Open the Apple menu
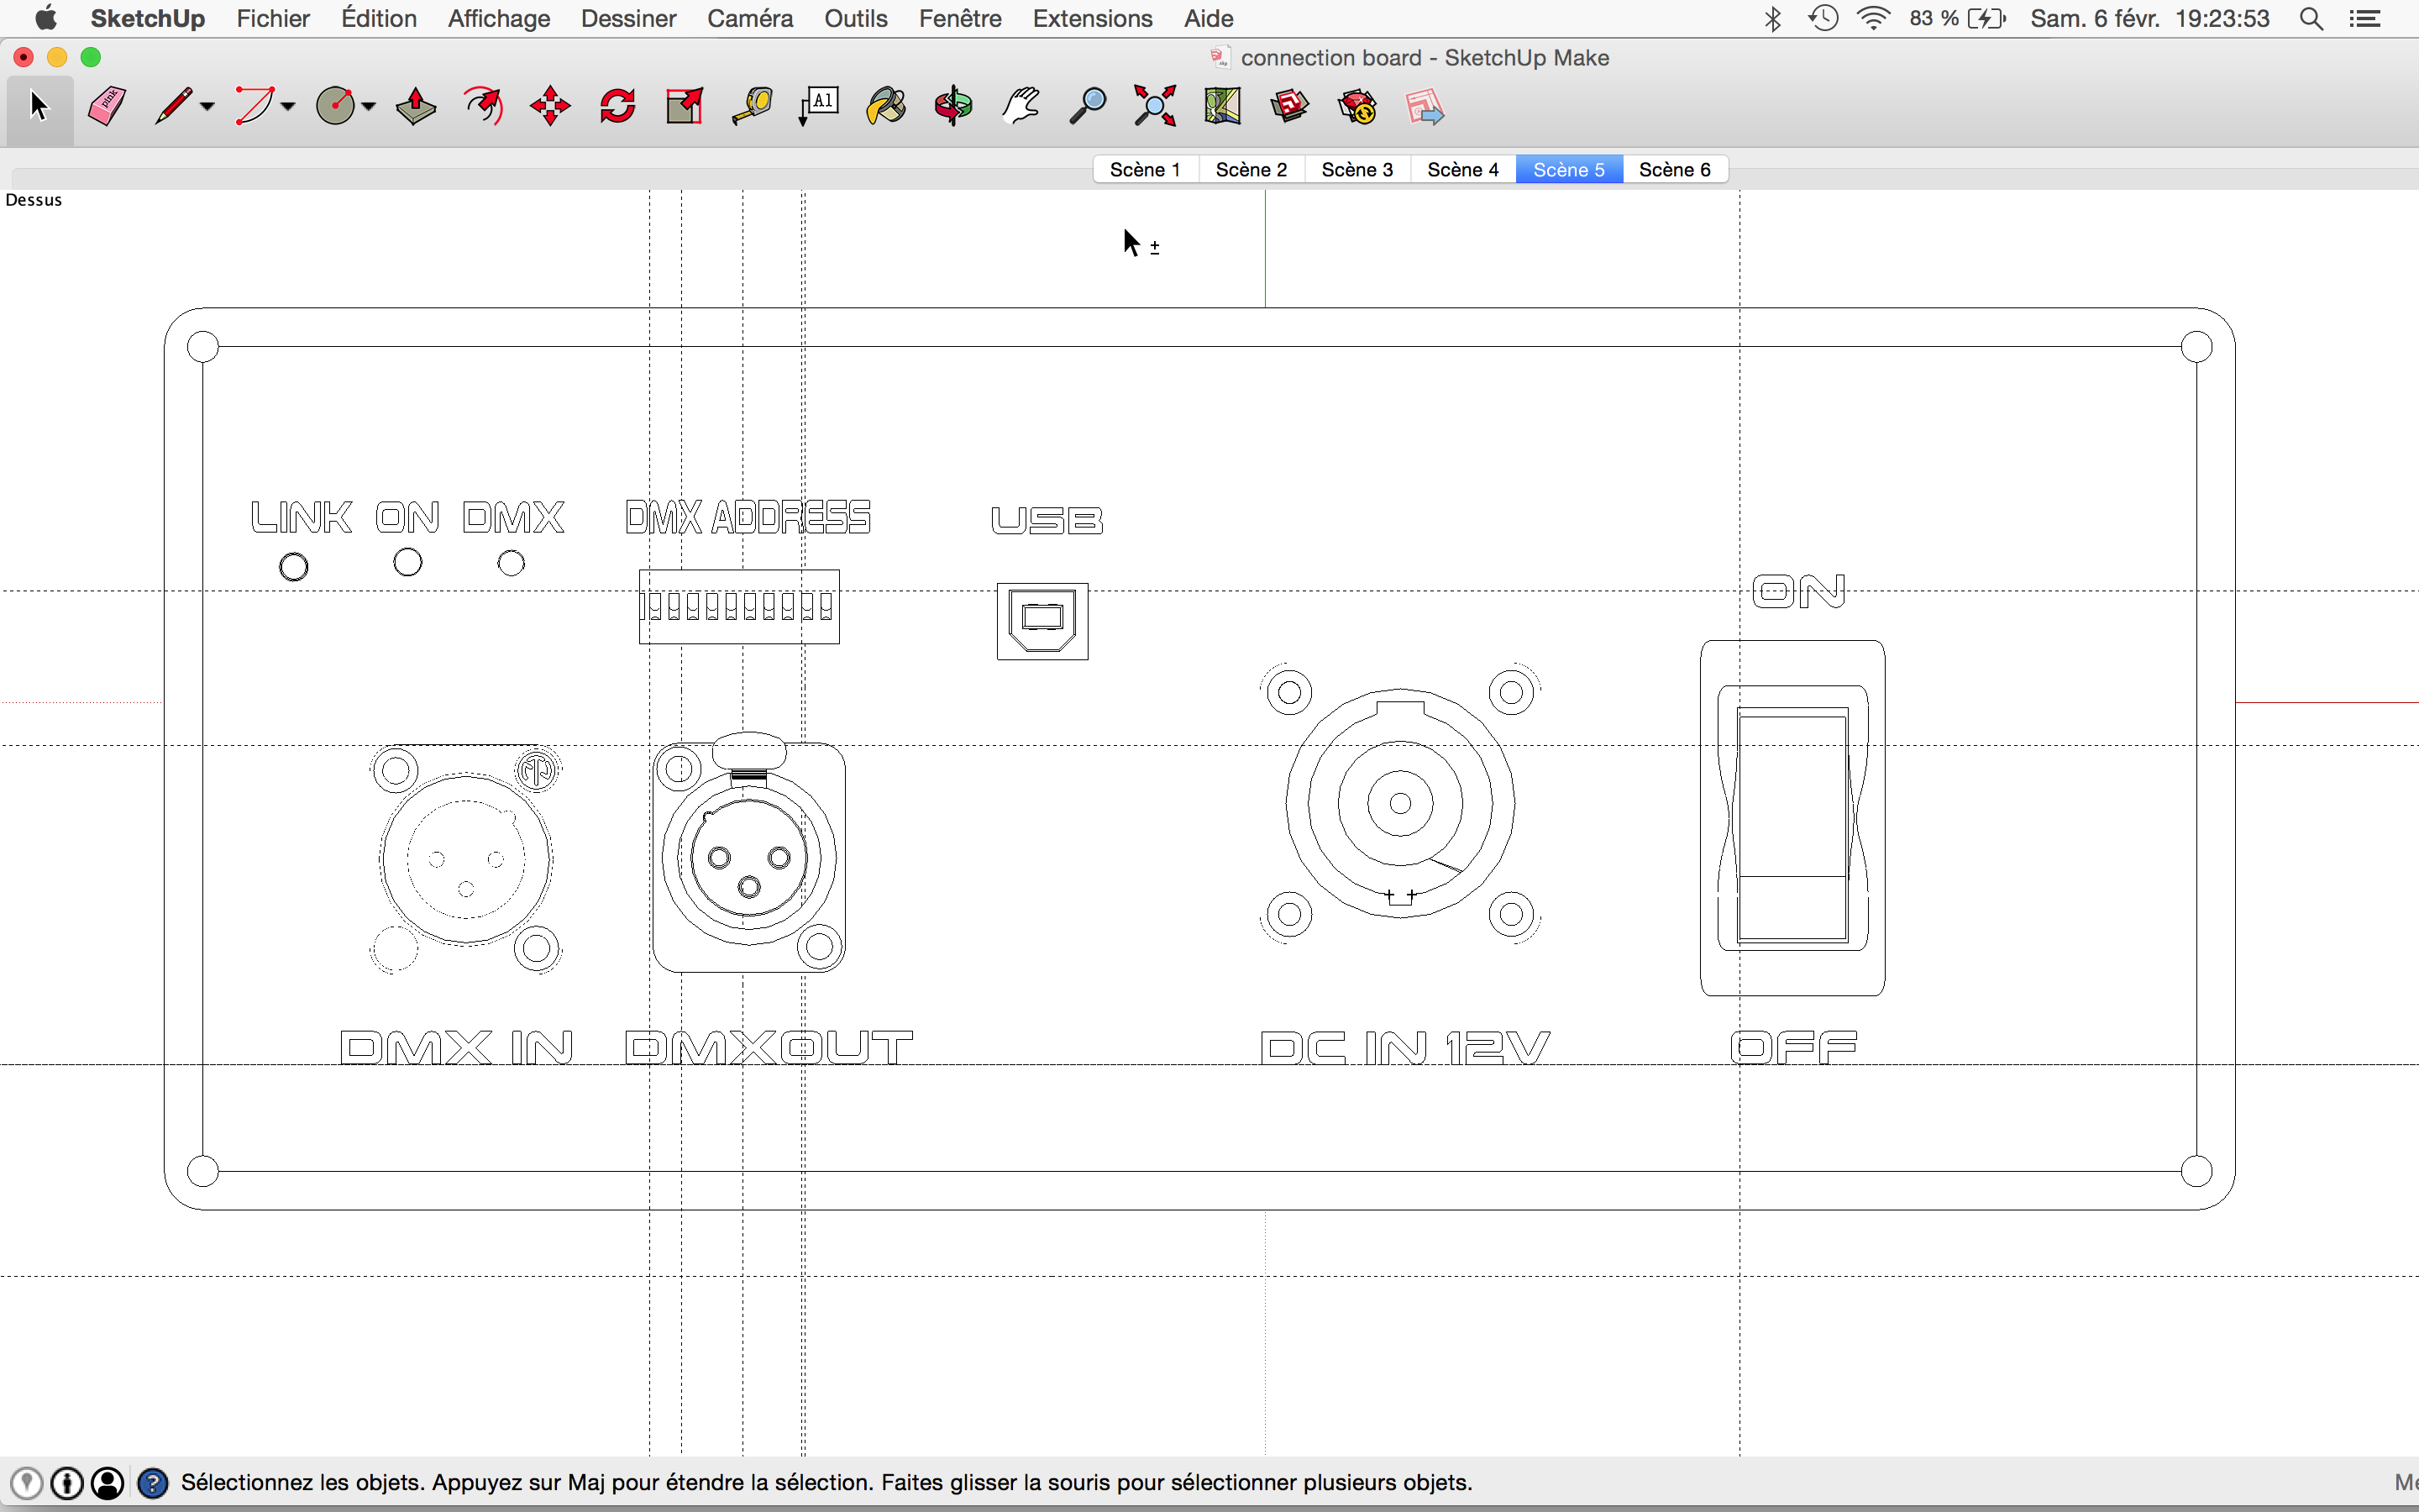The height and width of the screenshot is (1512, 2419). (x=45, y=18)
